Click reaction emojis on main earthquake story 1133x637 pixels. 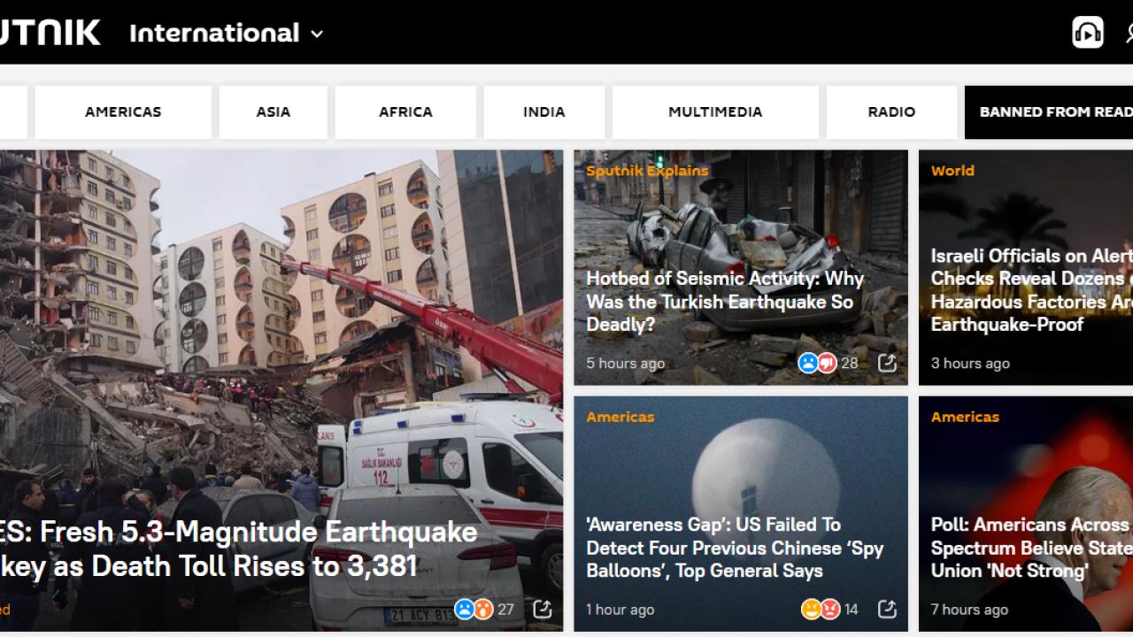coord(474,609)
